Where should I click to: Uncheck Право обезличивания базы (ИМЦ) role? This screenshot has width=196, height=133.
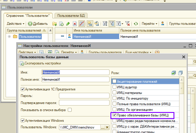click(115, 115)
